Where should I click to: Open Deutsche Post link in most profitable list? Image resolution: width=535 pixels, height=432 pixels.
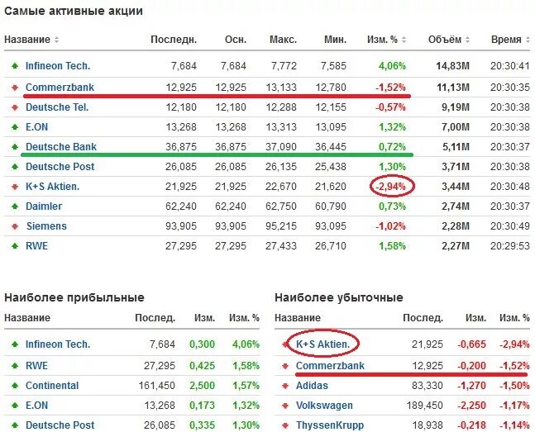tap(60, 425)
